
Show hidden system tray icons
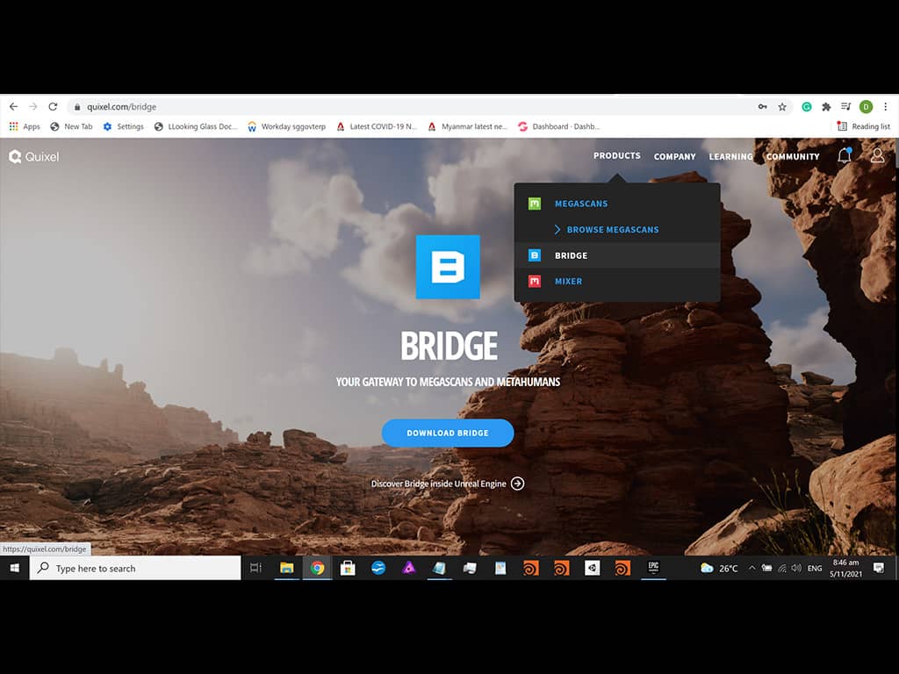(752, 568)
